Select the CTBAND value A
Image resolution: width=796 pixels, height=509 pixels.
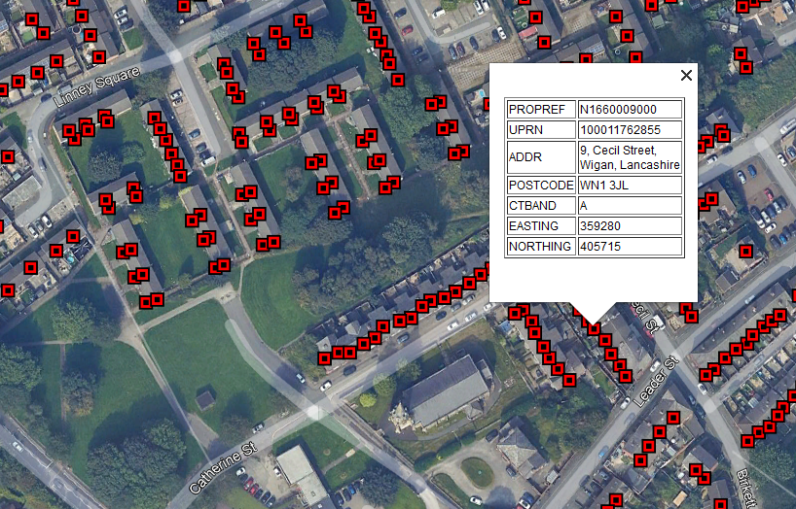(630, 206)
